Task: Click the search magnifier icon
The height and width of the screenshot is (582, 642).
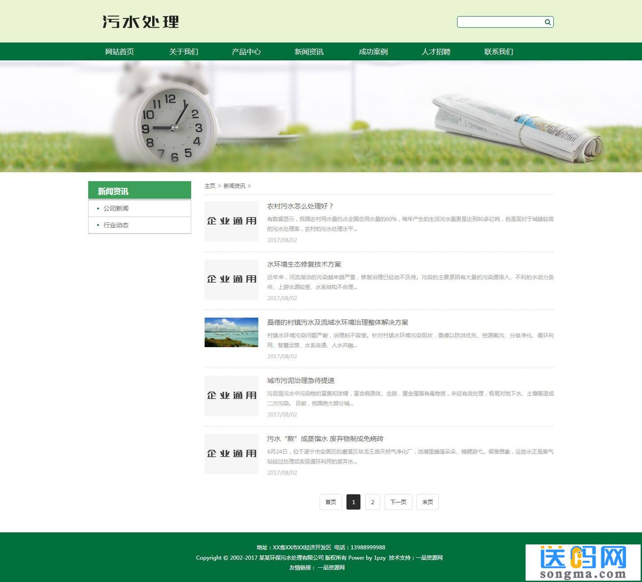Action: coord(547,21)
